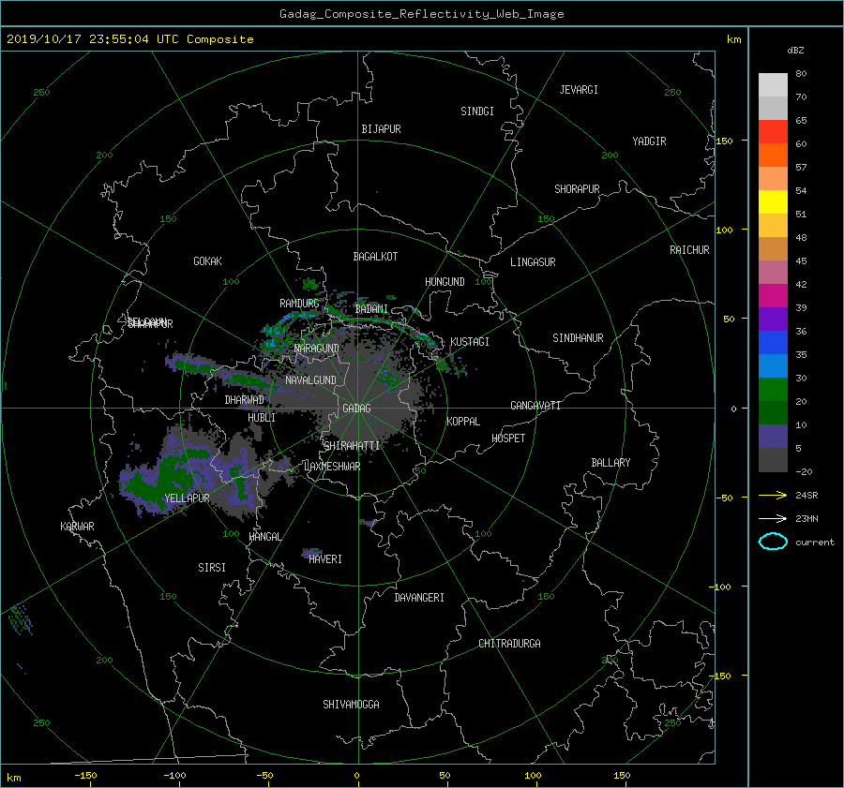
Task: Click the DAVANGERI city label
Action: [x=419, y=598]
